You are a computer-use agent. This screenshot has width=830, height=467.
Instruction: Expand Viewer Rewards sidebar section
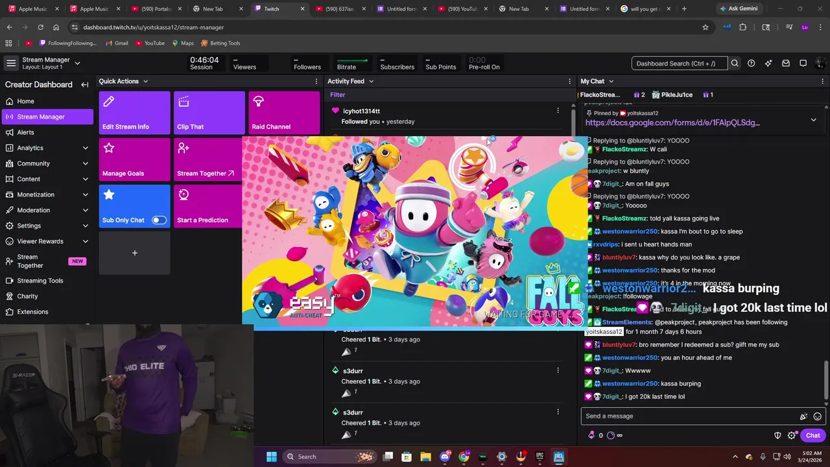click(x=85, y=241)
